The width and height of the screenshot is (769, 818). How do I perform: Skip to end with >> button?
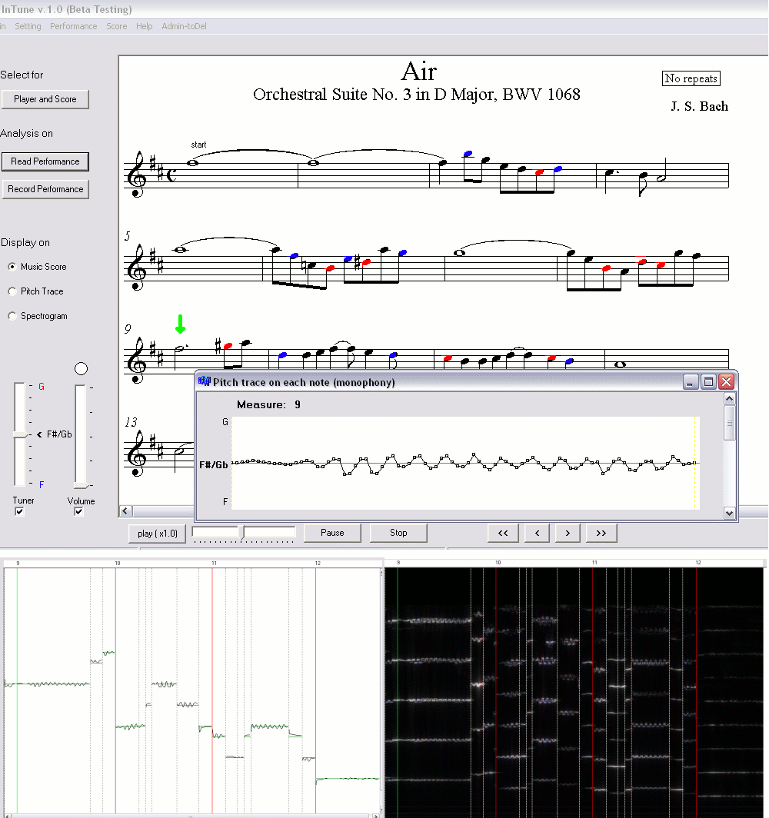pos(601,533)
